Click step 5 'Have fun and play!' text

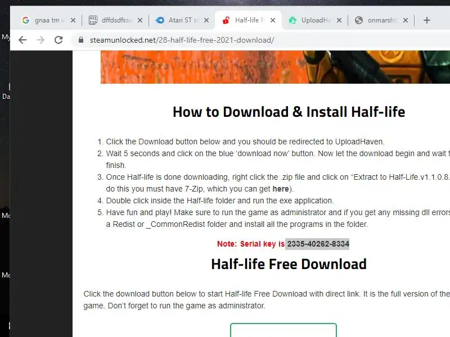pos(277,218)
